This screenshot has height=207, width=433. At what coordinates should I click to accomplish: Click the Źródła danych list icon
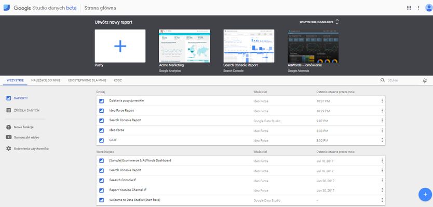coord(8,110)
